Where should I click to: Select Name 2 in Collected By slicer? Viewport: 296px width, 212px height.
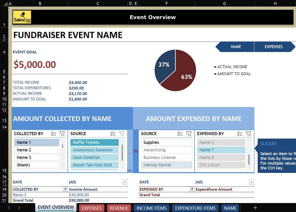[x=37, y=150]
